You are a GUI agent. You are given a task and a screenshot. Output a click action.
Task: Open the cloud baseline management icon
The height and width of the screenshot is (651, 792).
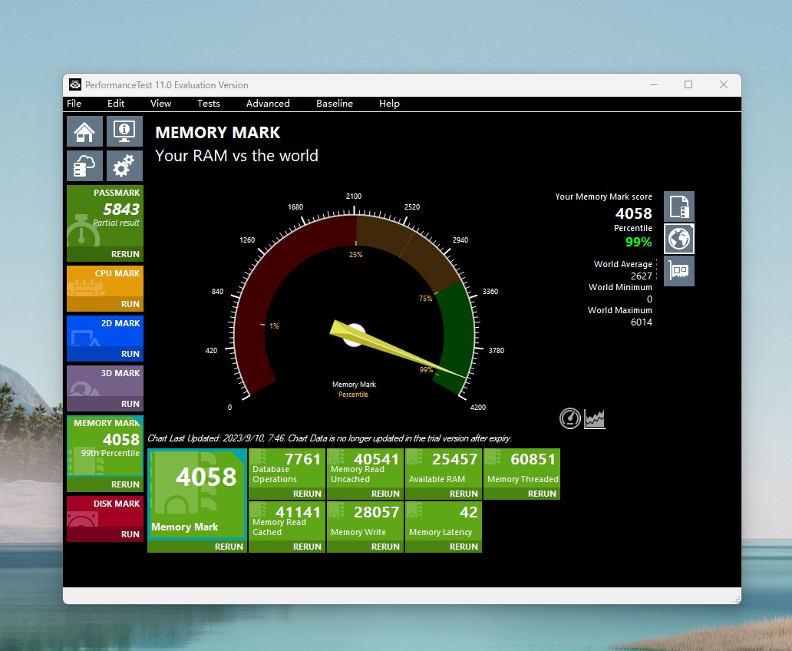[84, 166]
